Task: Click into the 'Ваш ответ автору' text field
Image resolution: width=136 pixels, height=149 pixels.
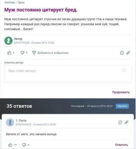Action: click(x=68, y=74)
